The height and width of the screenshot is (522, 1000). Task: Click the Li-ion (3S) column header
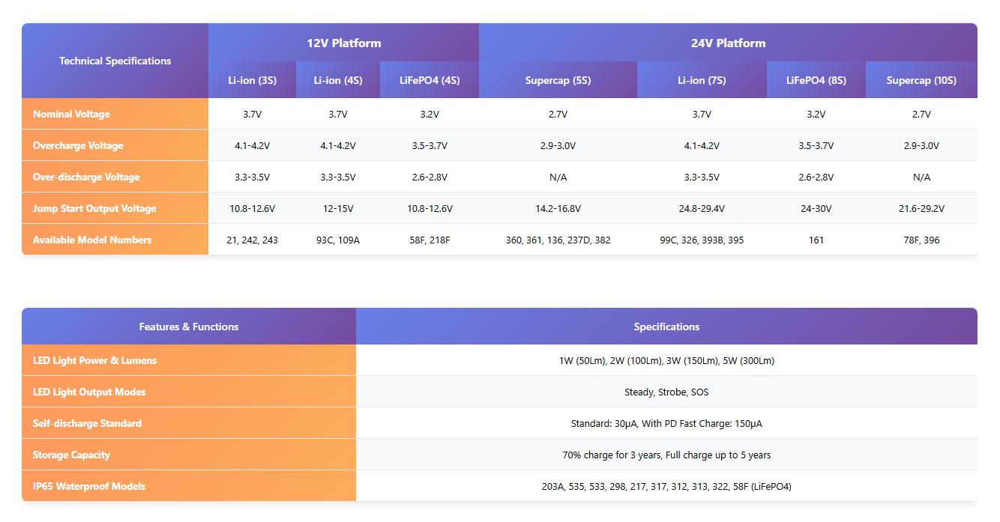(252, 80)
